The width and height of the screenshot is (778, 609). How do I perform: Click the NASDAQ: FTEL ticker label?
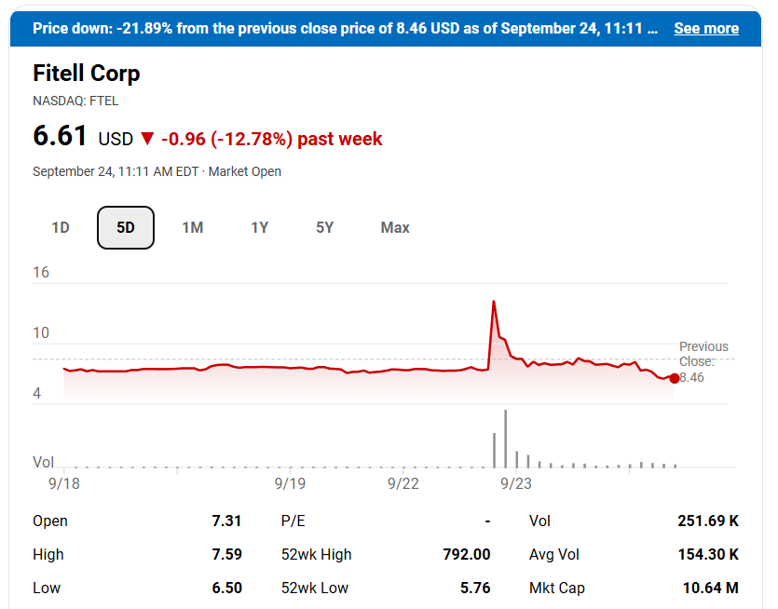[75, 101]
